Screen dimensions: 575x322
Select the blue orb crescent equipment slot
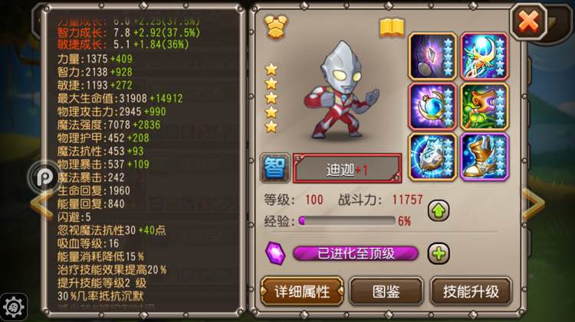pos(432,106)
